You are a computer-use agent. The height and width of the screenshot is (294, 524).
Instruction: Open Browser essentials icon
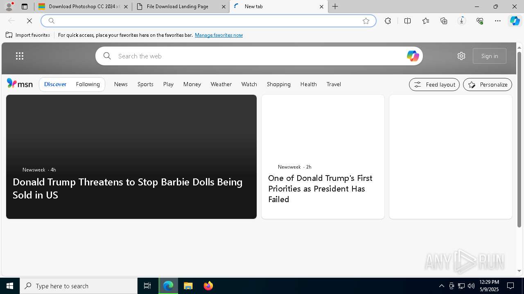[x=480, y=21]
